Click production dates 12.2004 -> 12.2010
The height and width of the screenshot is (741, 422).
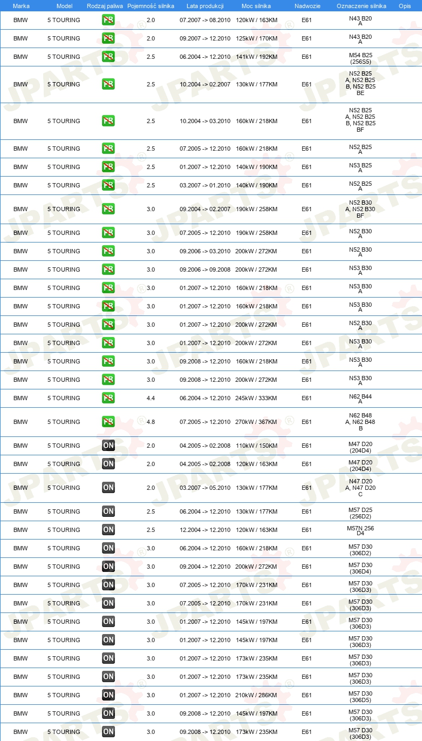tap(205, 530)
